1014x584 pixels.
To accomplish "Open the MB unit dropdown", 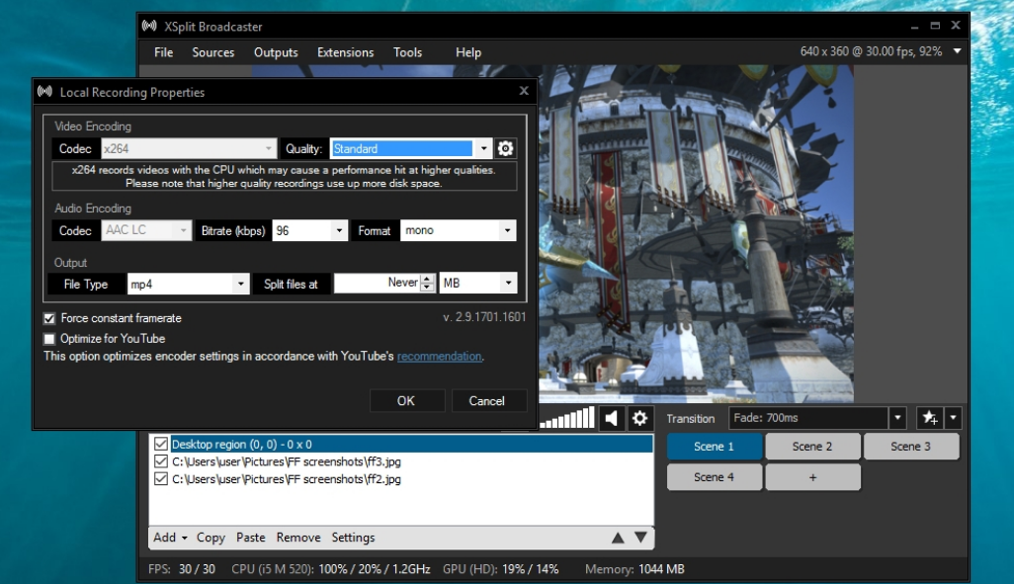I will click(478, 284).
